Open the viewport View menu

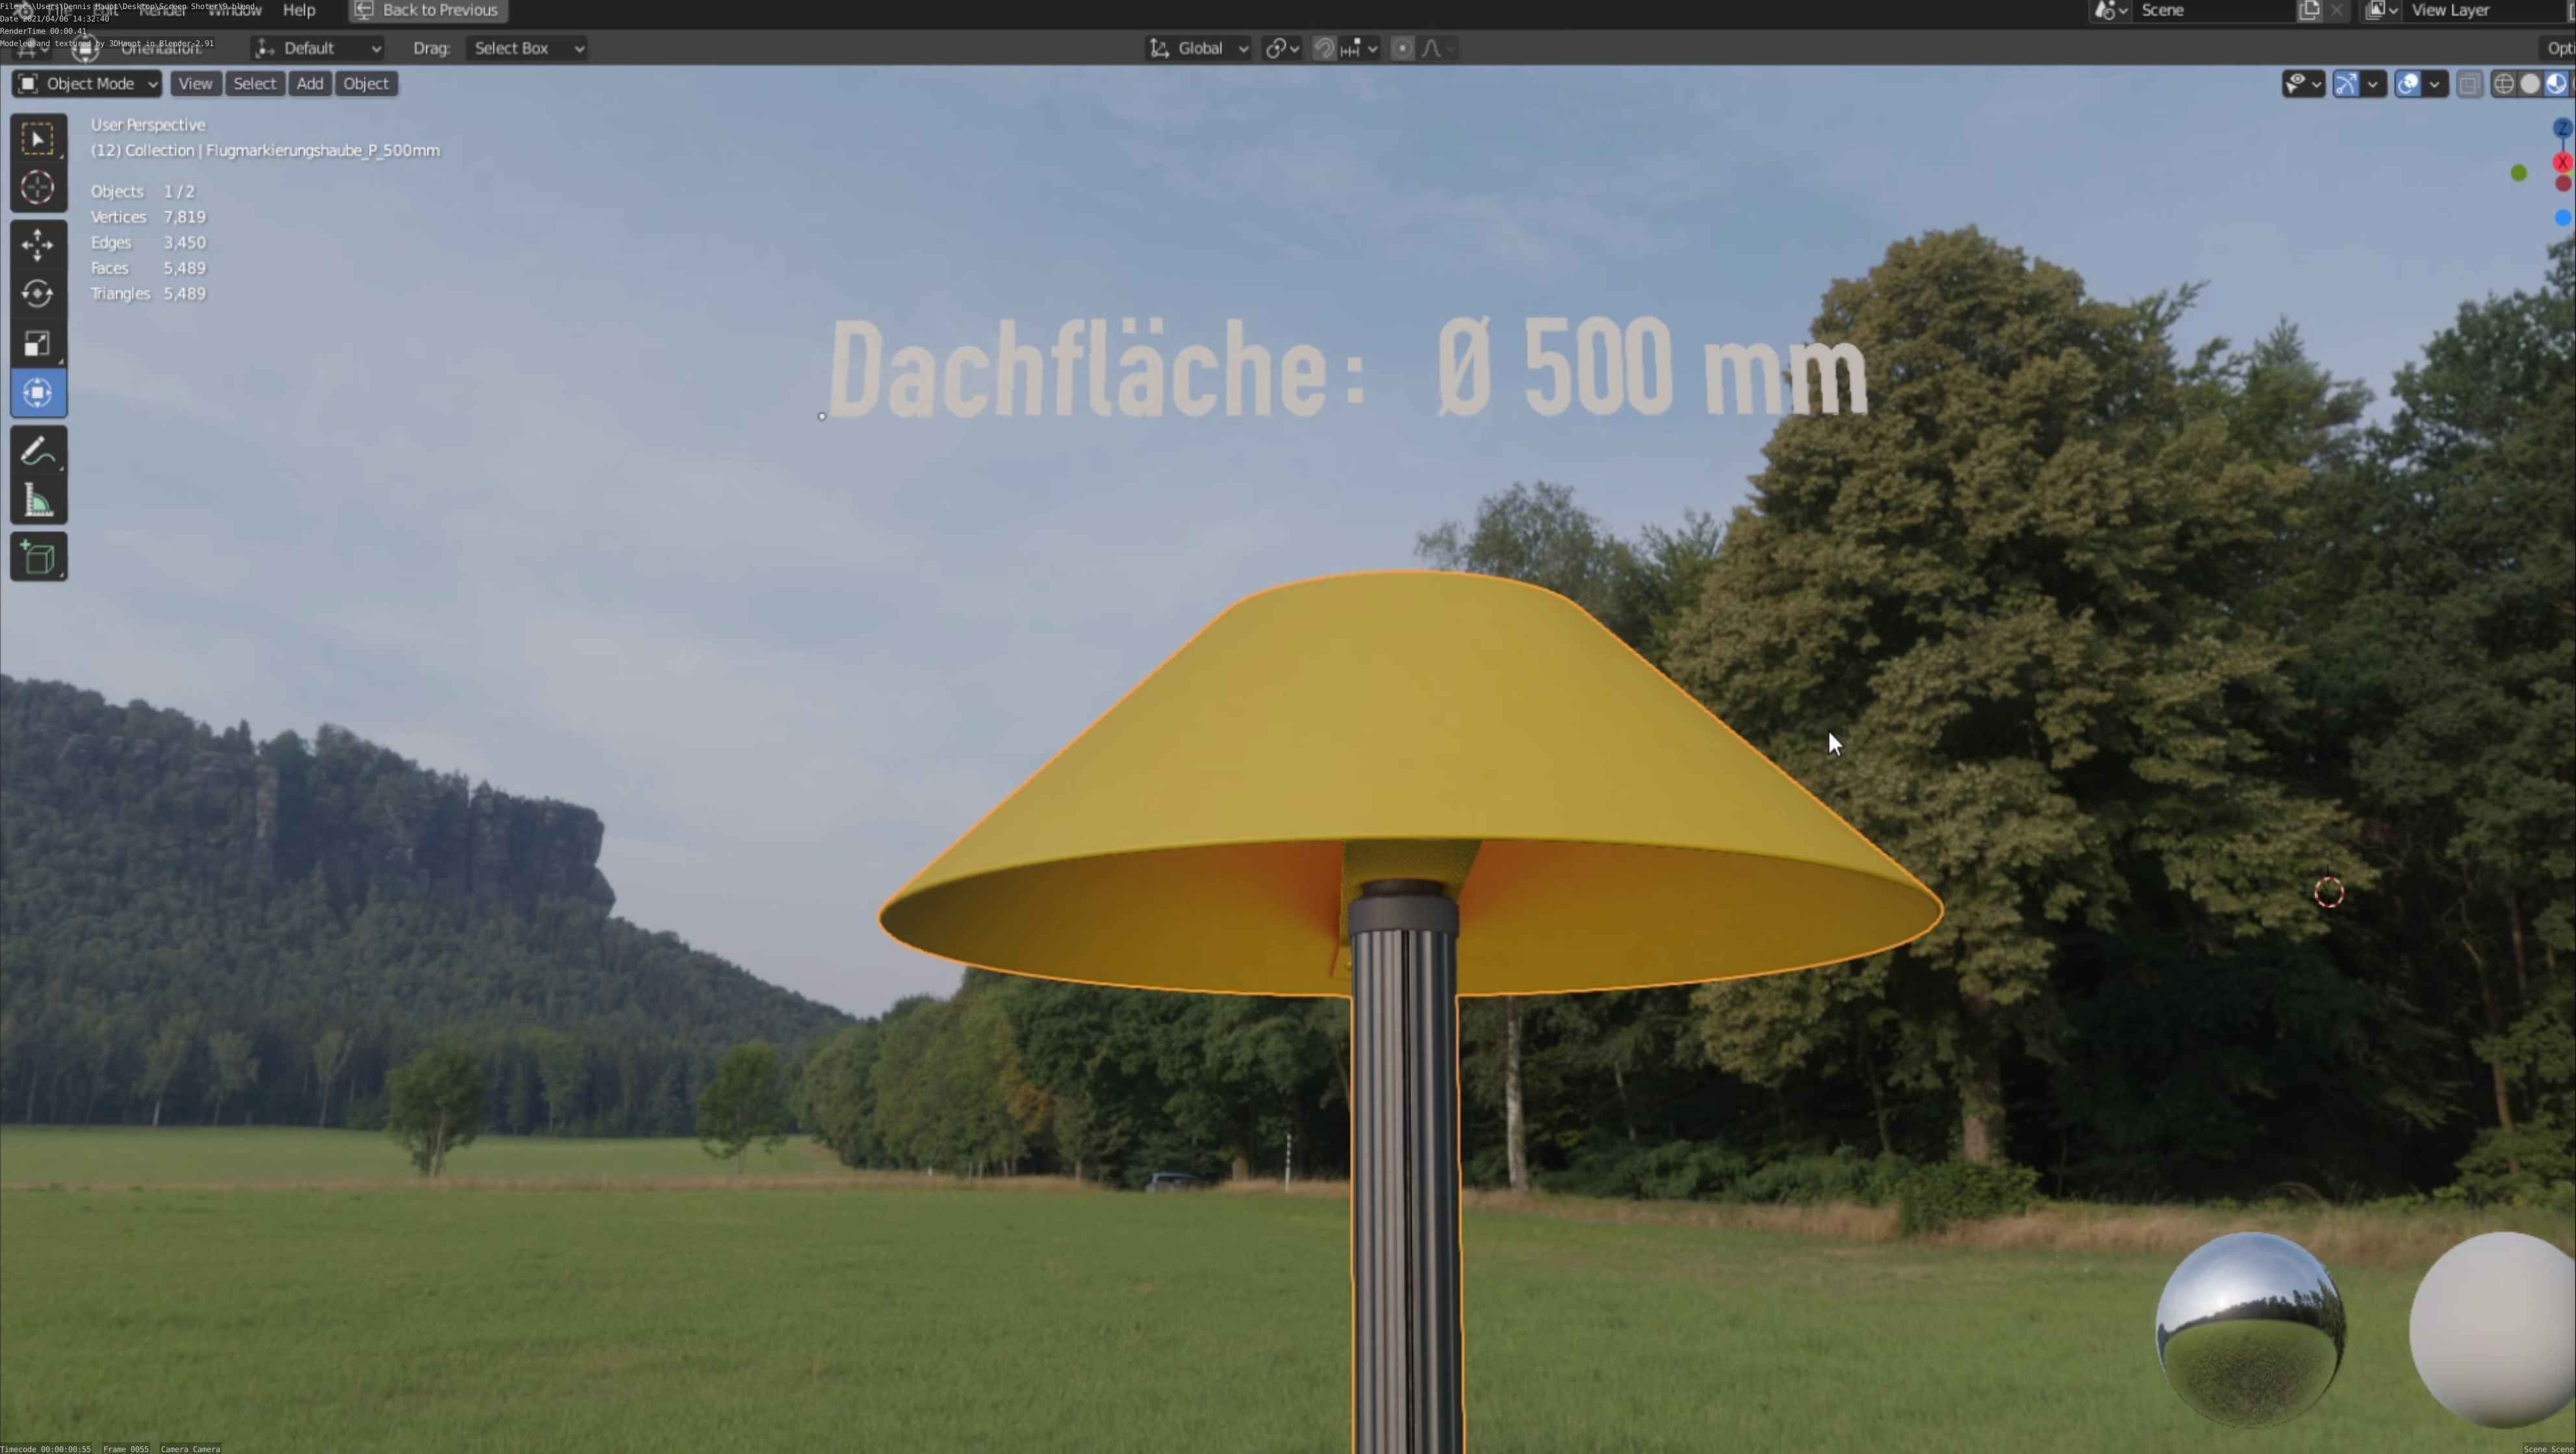point(195,84)
